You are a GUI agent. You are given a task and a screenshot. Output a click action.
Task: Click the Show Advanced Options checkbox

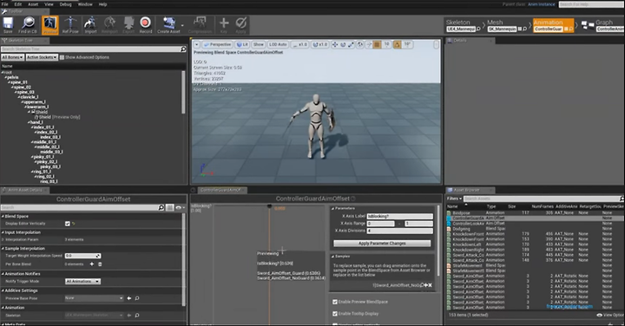point(62,57)
